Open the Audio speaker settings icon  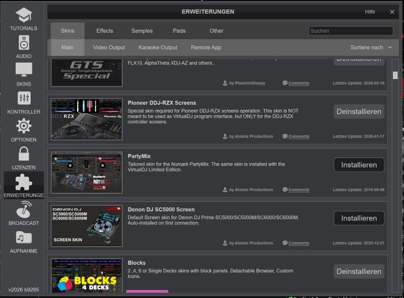coord(23,43)
